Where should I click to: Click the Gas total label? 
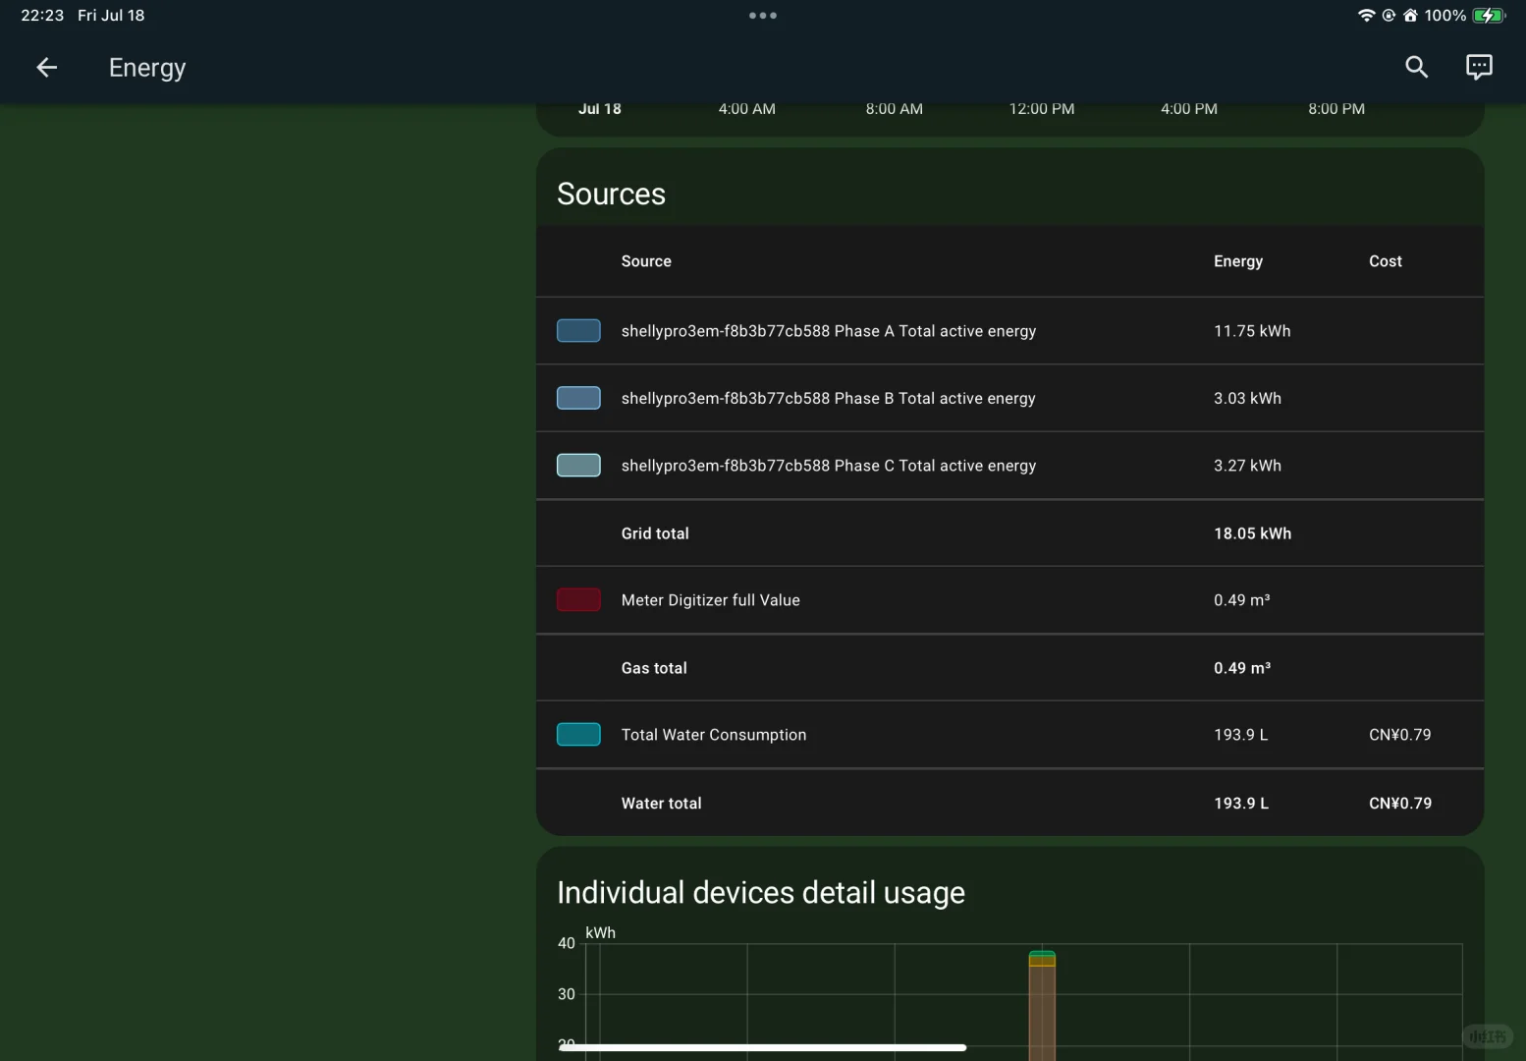click(654, 668)
